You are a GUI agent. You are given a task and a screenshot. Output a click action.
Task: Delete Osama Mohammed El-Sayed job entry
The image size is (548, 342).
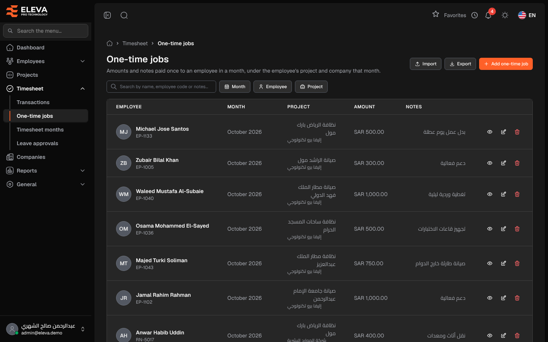(517, 229)
